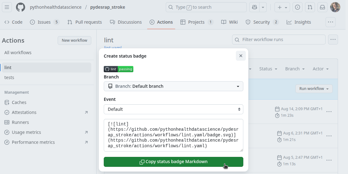
Task: Switch to the Security tab
Action: (x=262, y=22)
